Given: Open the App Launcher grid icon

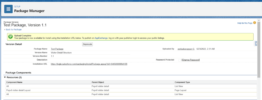Looking at the screenshot, I should [x=8, y=9].
